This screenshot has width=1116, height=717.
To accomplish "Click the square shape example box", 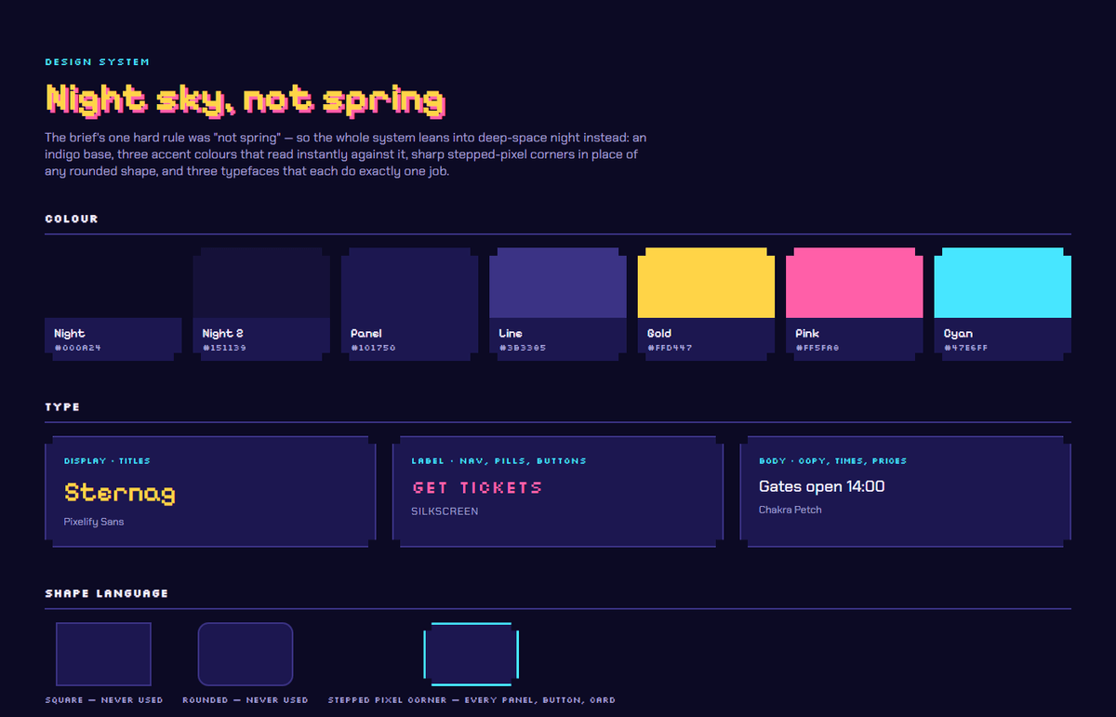I will tap(103, 654).
